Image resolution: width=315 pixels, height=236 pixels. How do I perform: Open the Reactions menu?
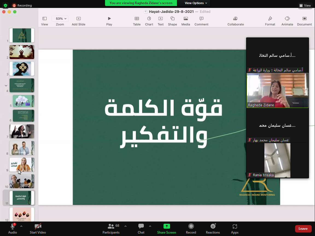[x=213, y=226]
